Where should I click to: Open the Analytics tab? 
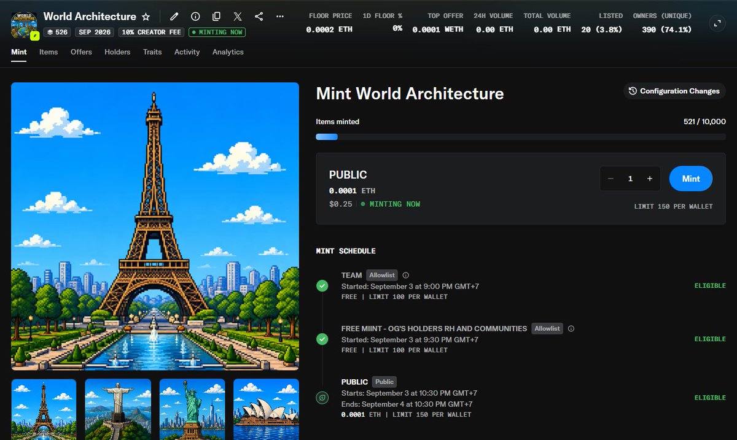[x=228, y=52]
